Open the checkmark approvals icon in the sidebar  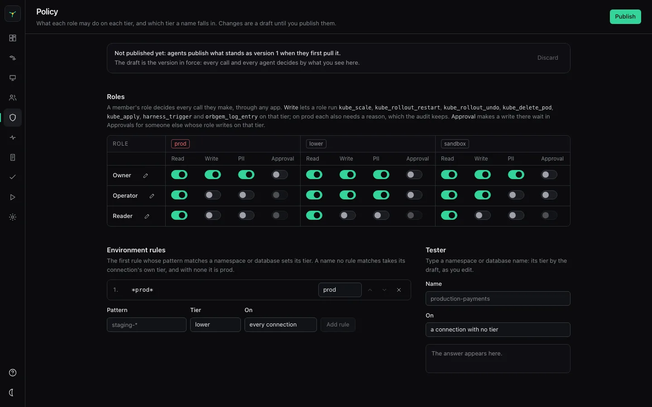13,177
